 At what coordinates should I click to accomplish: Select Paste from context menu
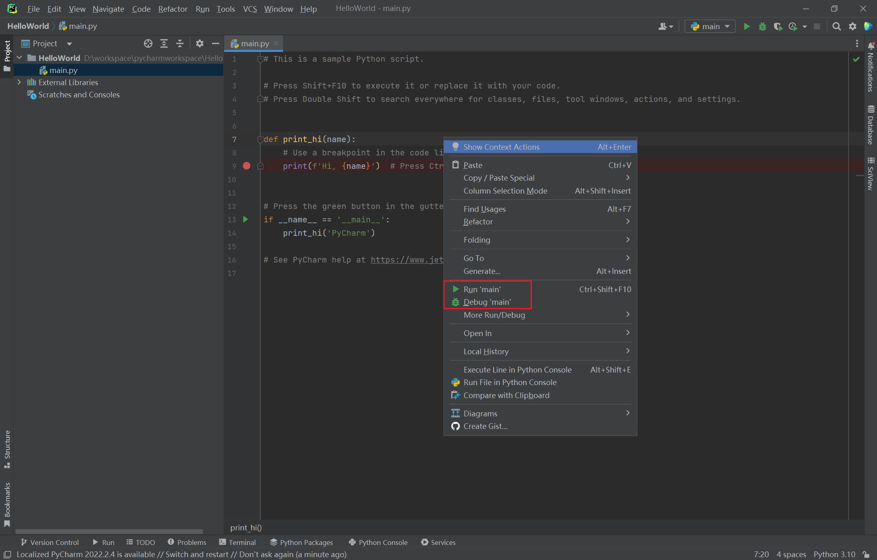tap(540, 165)
